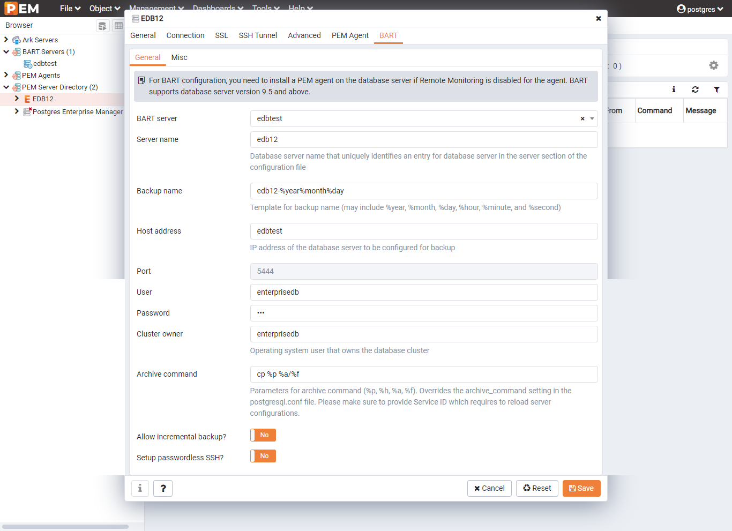The height and width of the screenshot is (531, 732).
Task: Open the server view icon in Browser panel
Action: pyautogui.click(x=102, y=26)
